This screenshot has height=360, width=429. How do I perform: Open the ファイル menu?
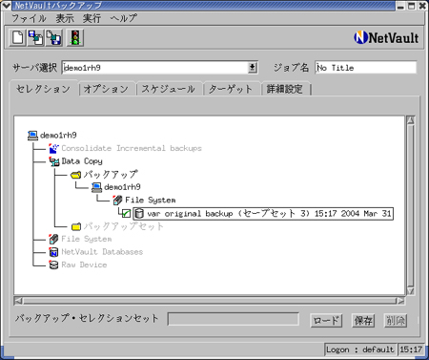click(x=29, y=18)
